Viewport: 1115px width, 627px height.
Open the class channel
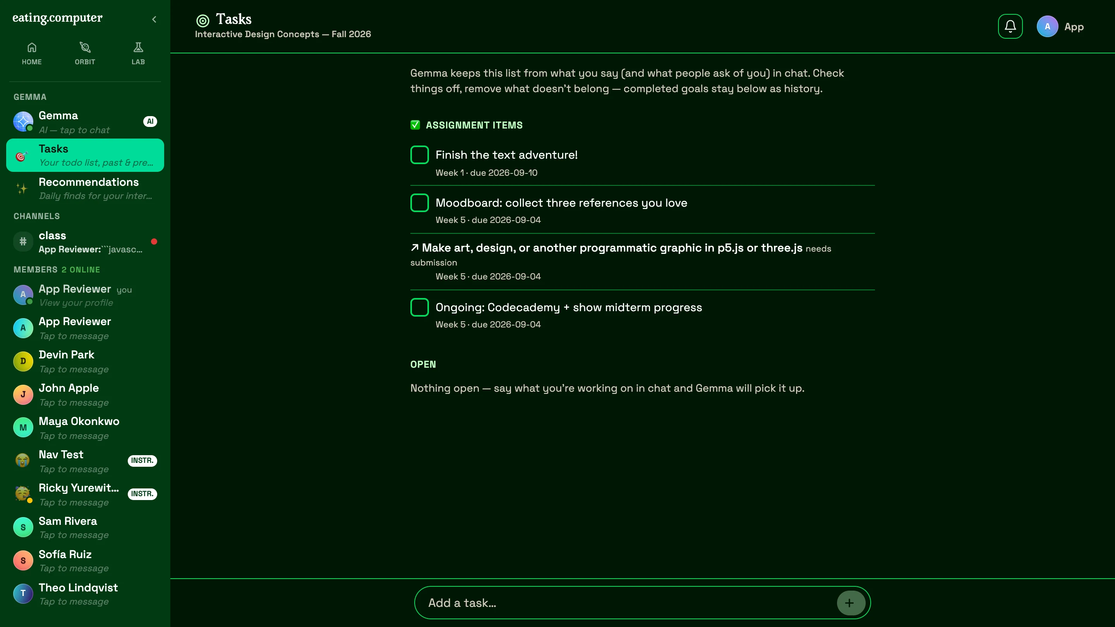85,242
